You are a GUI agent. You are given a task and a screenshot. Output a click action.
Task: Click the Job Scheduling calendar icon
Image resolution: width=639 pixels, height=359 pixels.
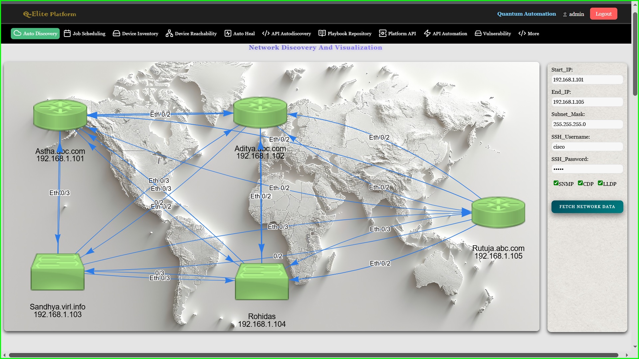click(x=67, y=33)
